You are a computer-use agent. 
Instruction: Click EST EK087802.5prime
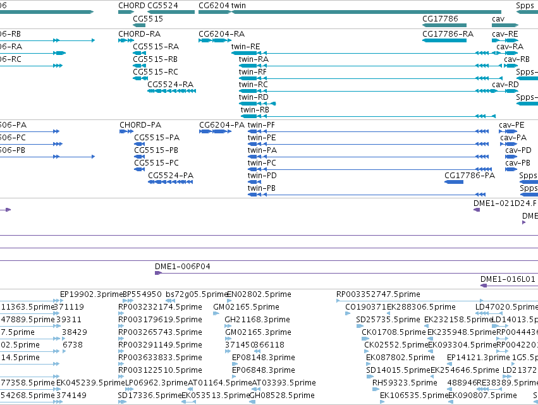point(400,358)
